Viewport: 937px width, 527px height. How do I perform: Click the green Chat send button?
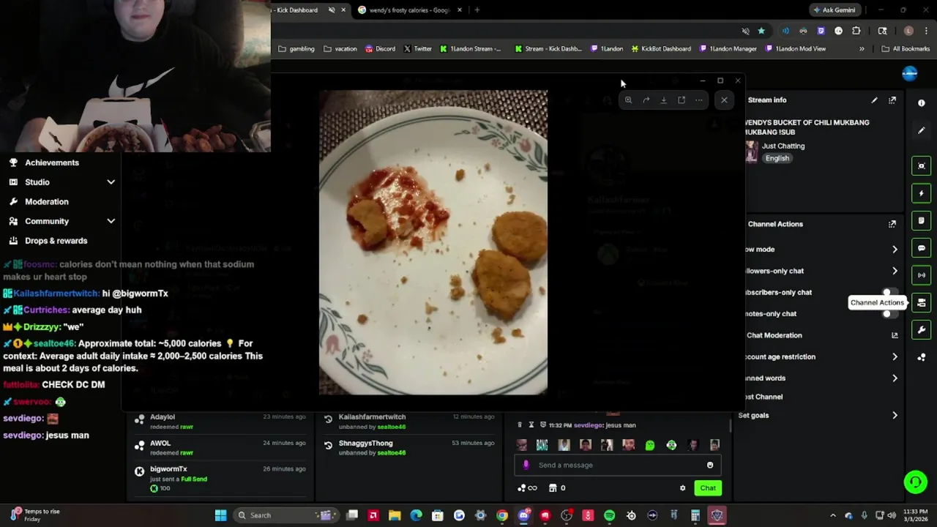[x=708, y=488]
